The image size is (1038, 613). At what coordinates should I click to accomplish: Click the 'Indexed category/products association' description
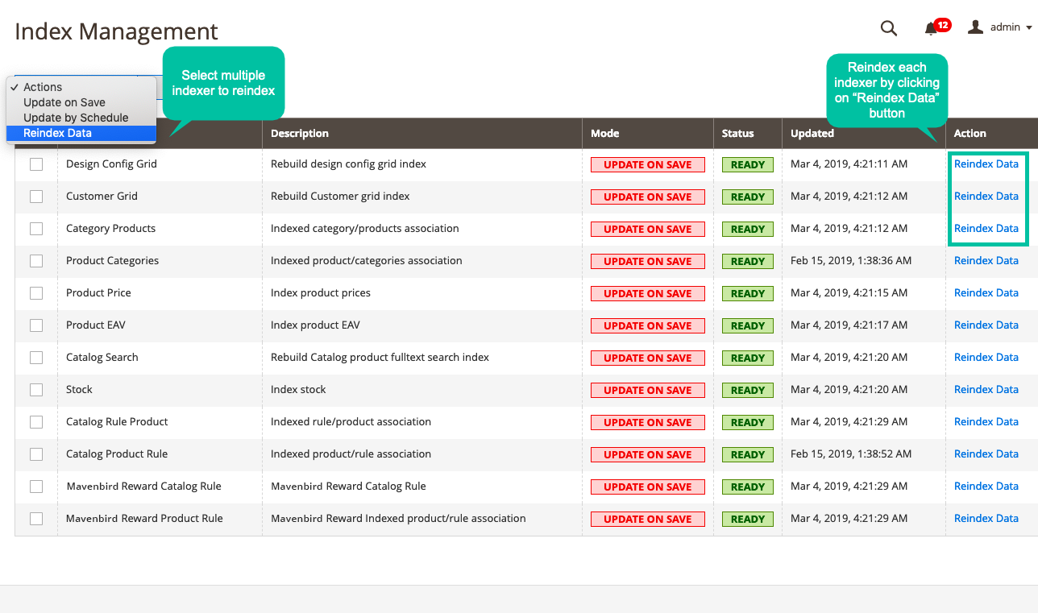point(365,228)
